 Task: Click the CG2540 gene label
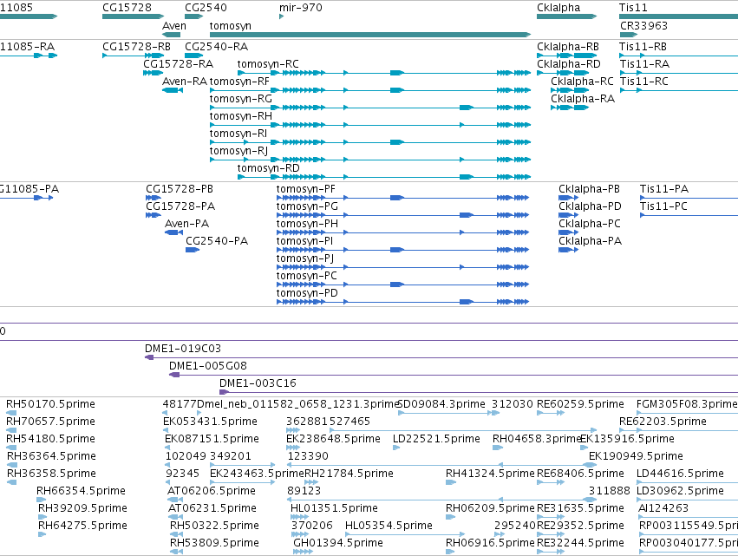coord(206,8)
